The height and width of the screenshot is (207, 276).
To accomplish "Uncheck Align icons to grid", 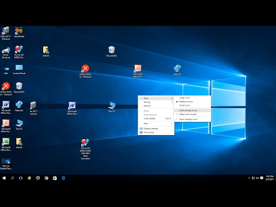I will [192, 114].
